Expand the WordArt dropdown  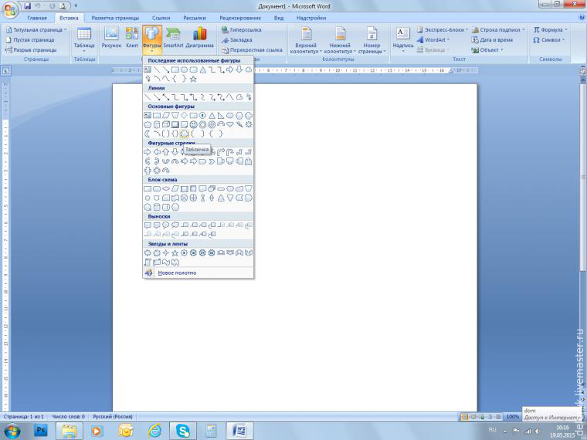[x=437, y=39]
